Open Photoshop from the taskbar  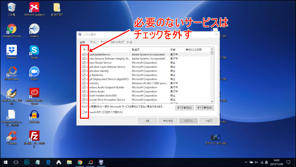(27, 162)
